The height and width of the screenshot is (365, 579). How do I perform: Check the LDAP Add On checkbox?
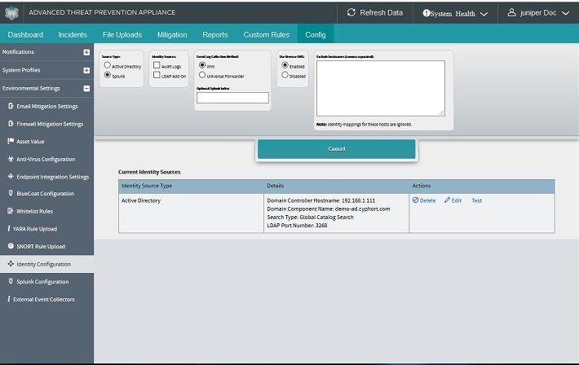pos(157,75)
